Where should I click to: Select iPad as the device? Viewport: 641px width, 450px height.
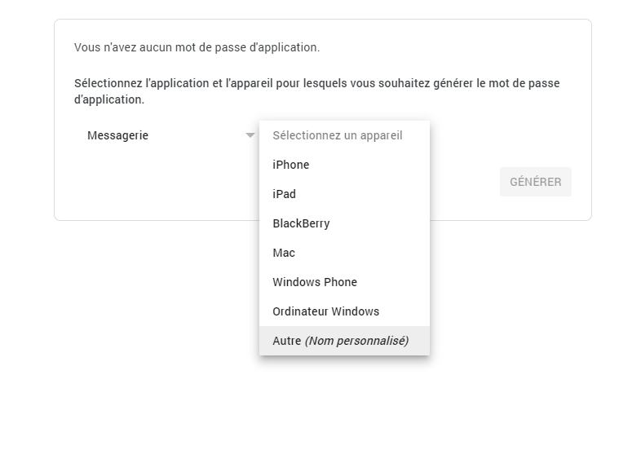pos(344,194)
